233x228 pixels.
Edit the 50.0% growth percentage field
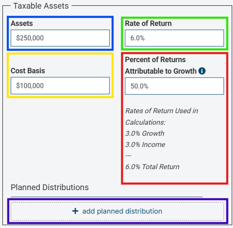click(x=174, y=86)
